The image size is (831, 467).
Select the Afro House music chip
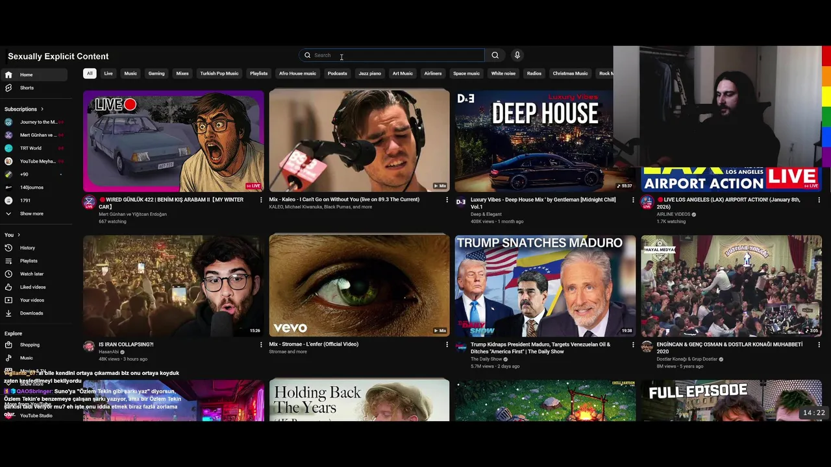tap(297, 73)
